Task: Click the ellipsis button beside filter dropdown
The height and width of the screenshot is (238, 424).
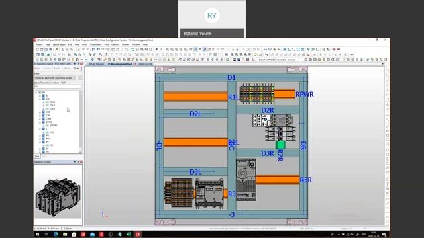Action: point(79,78)
